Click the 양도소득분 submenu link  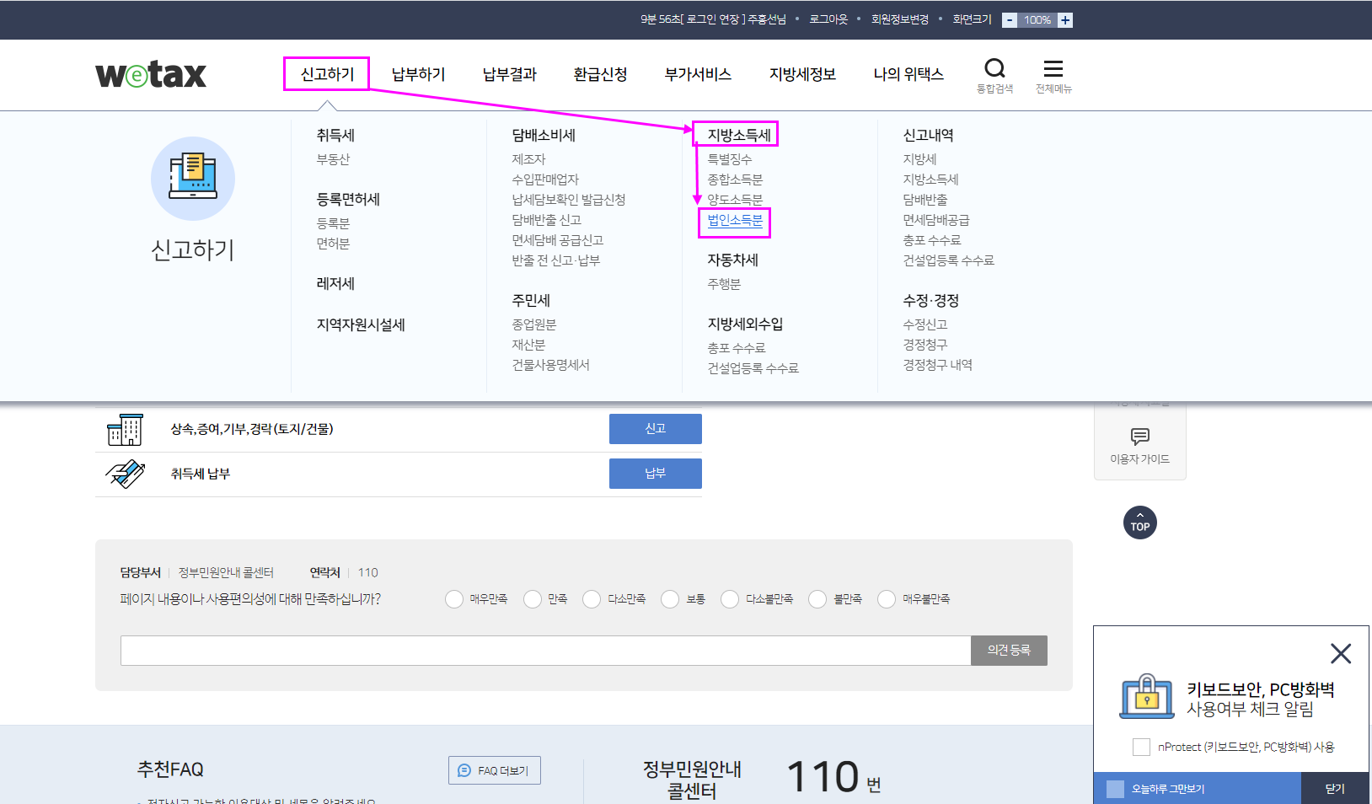pyautogui.click(x=735, y=200)
